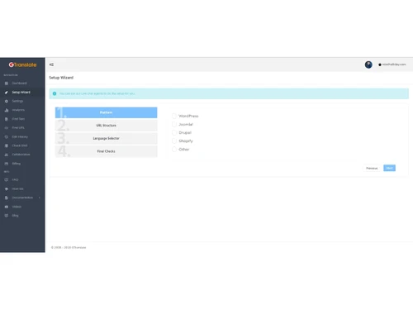Click the Videos icon in sidebar
Image resolution: width=413 pixels, height=310 pixels.
pos(7,207)
